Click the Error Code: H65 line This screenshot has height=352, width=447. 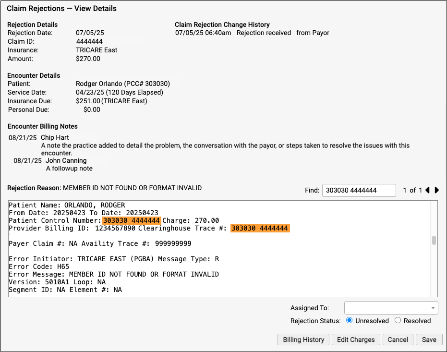click(x=39, y=267)
